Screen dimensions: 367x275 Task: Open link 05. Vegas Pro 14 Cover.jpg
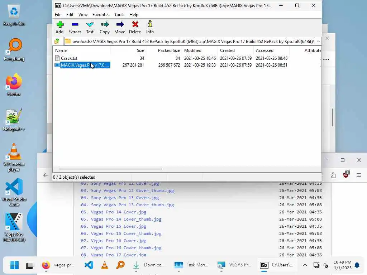[114, 212]
